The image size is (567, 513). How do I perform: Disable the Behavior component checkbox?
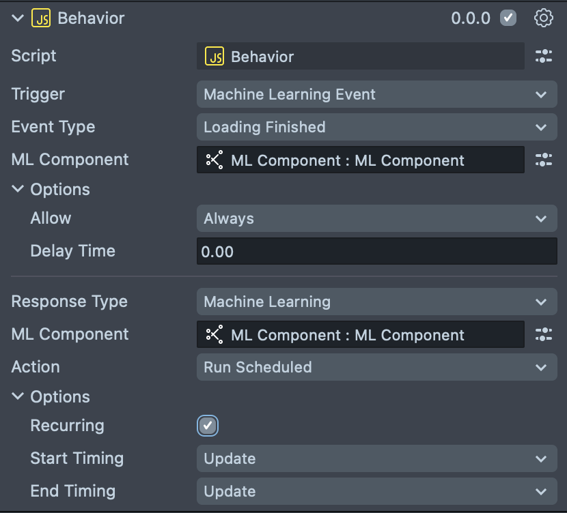(x=508, y=18)
